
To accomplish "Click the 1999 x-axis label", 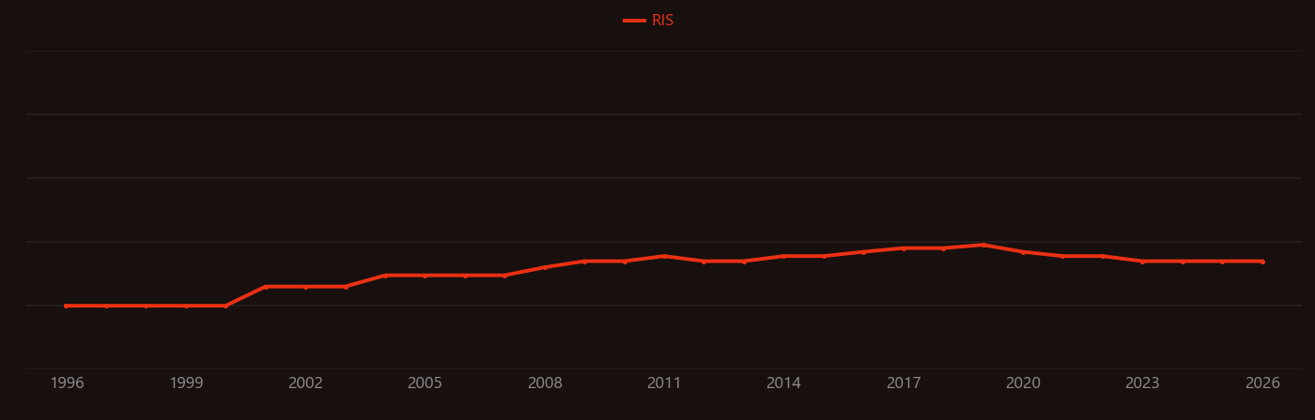I will point(186,383).
